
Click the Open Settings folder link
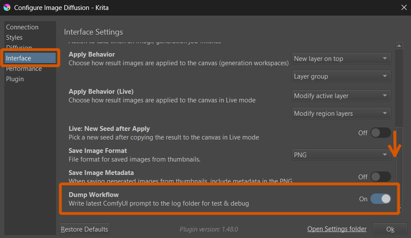point(337,229)
